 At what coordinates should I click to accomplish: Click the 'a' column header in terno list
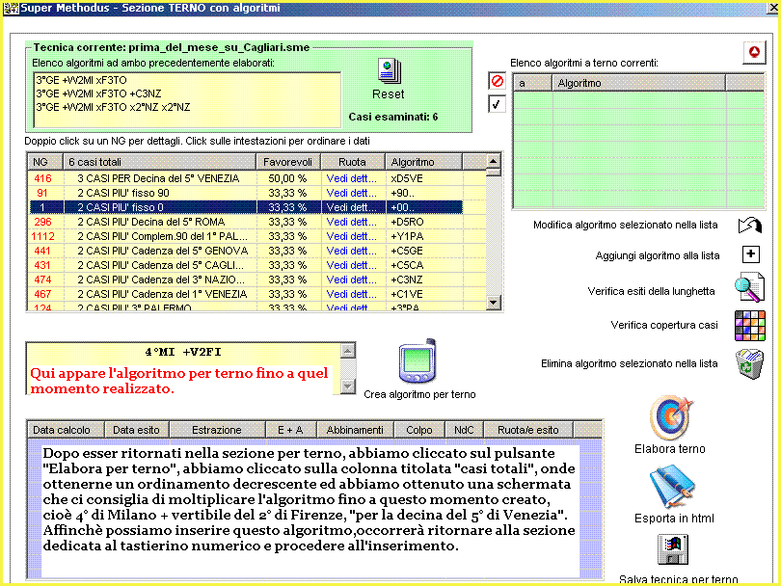click(x=532, y=83)
